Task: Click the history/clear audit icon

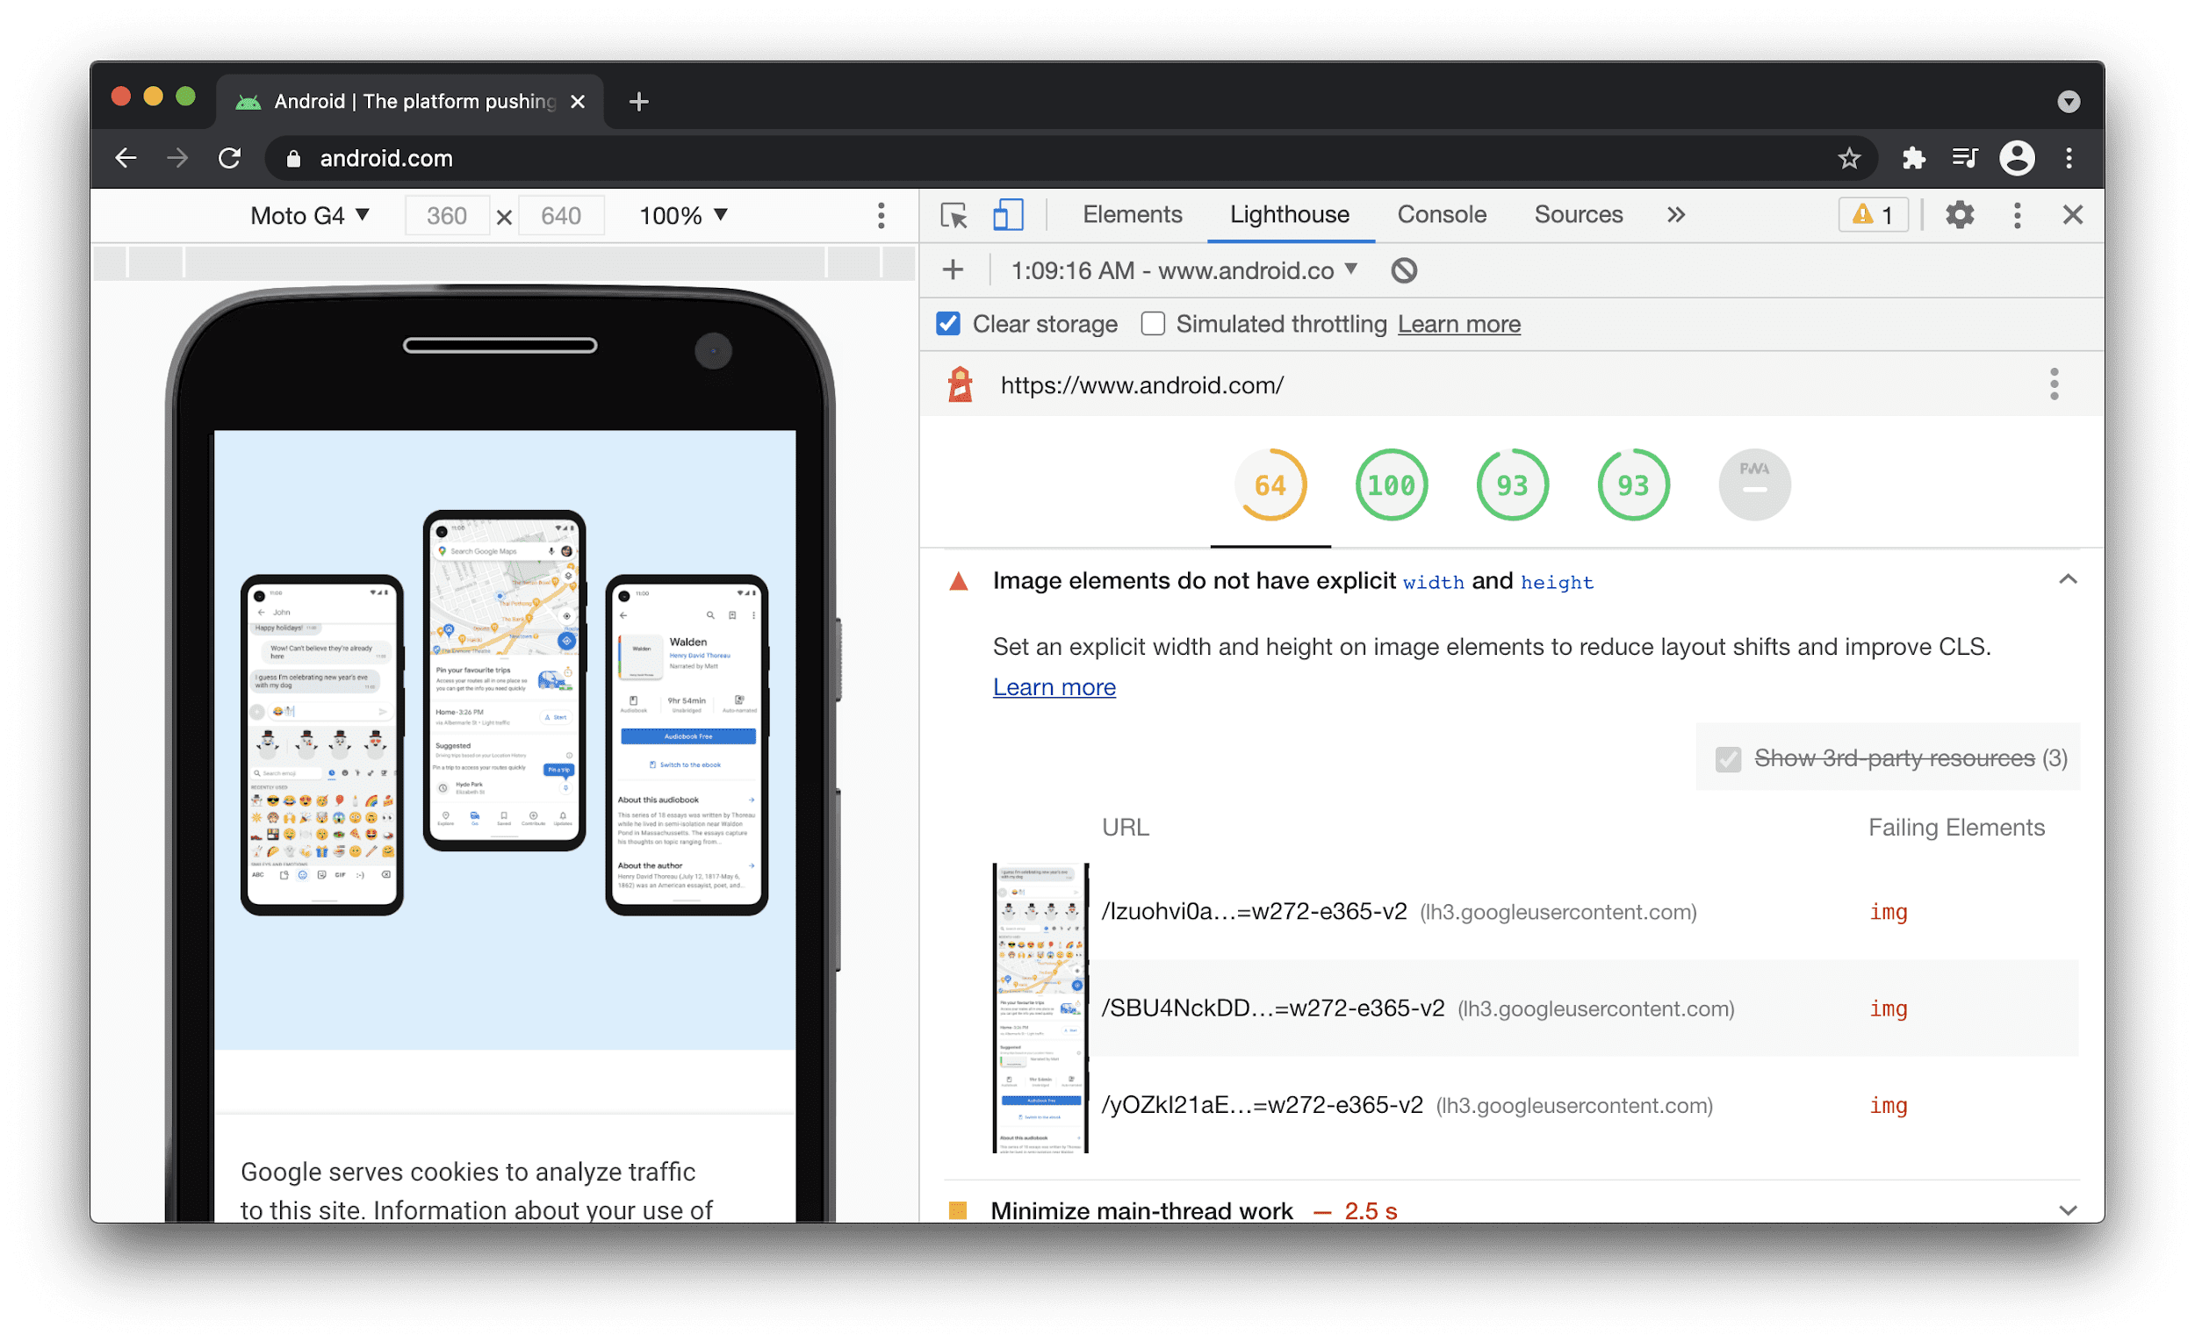Action: tap(1405, 271)
